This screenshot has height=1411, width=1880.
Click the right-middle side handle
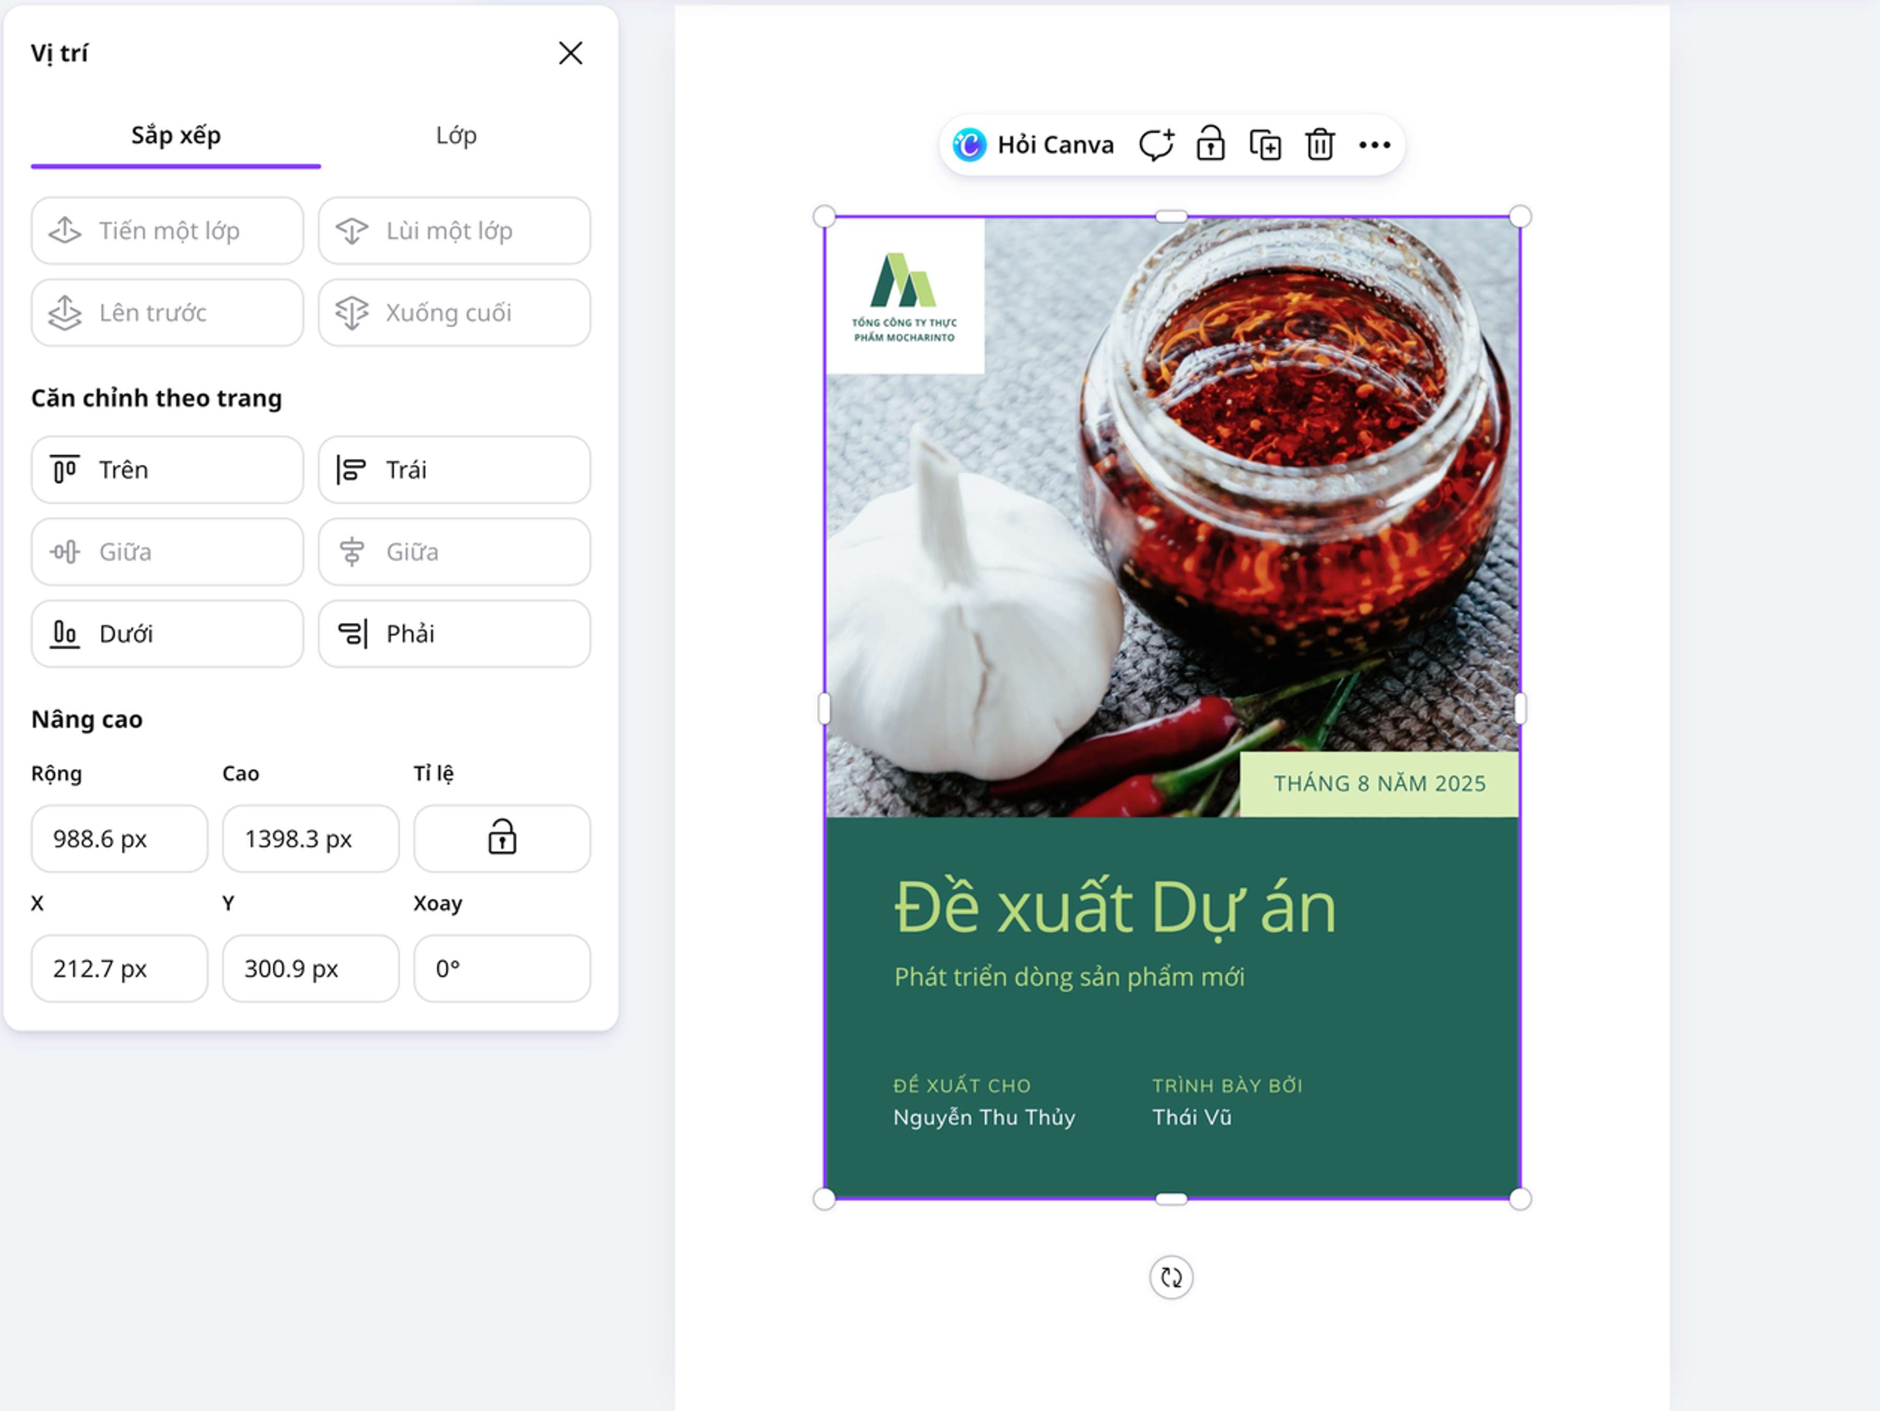pos(1521,708)
